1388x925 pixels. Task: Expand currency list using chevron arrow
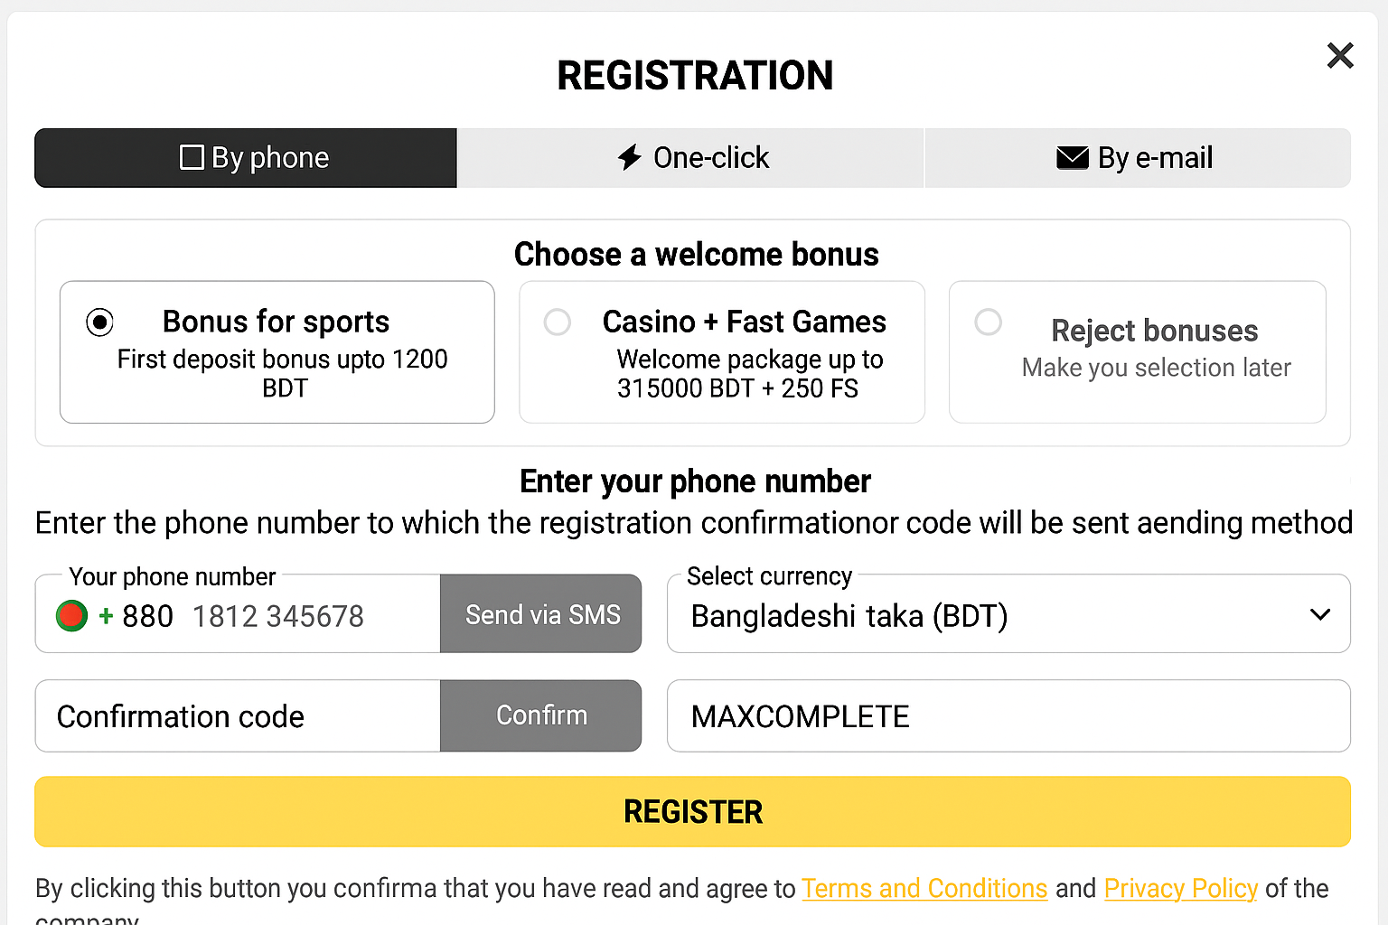1320,615
